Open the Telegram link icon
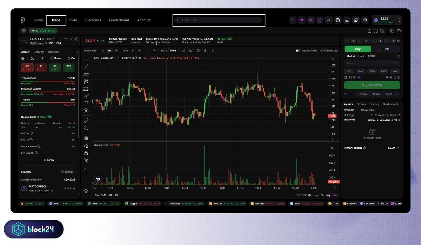421x245 pixels. coord(42,58)
